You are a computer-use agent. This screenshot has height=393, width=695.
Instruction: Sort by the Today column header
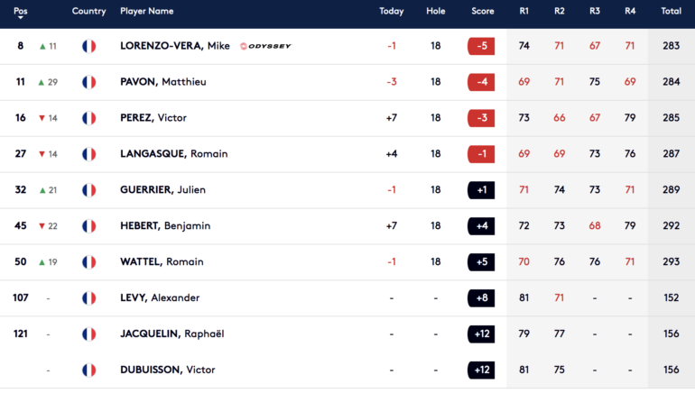point(392,12)
